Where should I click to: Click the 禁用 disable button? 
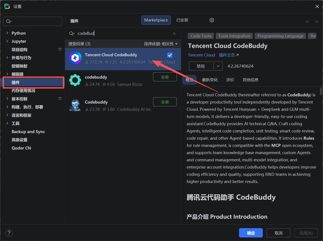coord(201,66)
